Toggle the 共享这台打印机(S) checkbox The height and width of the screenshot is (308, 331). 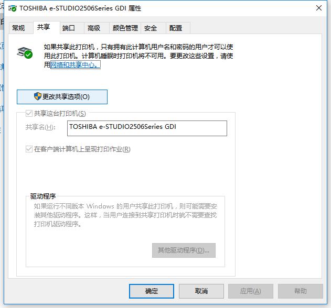[x=29, y=114]
